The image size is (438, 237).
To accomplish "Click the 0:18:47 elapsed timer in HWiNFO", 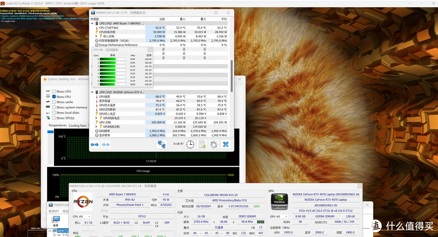I will [x=178, y=144].
